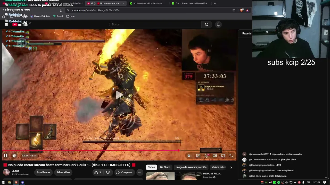Toggle subtitles in the video player
This screenshot has height=185, width=330.
point(198,156)
